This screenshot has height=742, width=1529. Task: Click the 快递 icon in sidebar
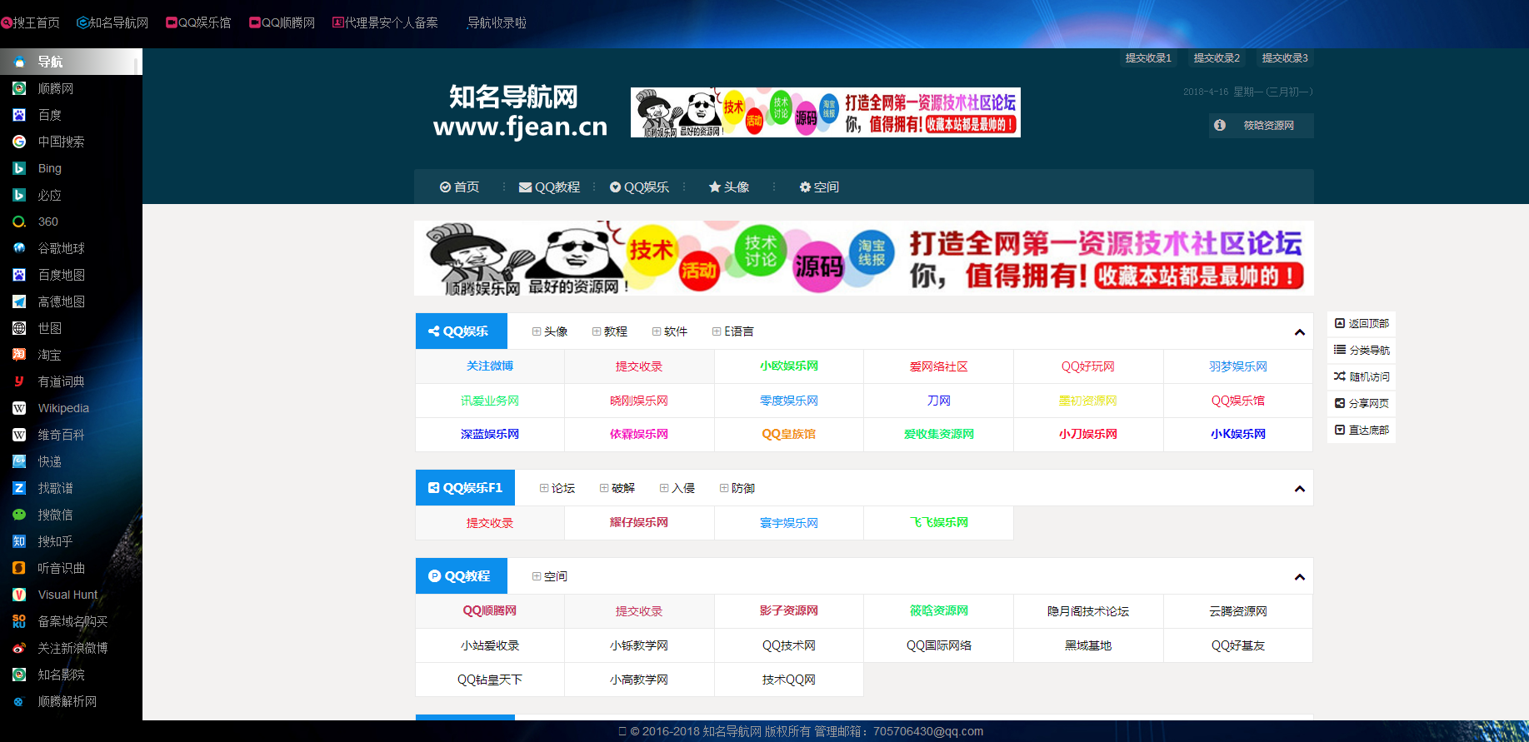point(19,461)
